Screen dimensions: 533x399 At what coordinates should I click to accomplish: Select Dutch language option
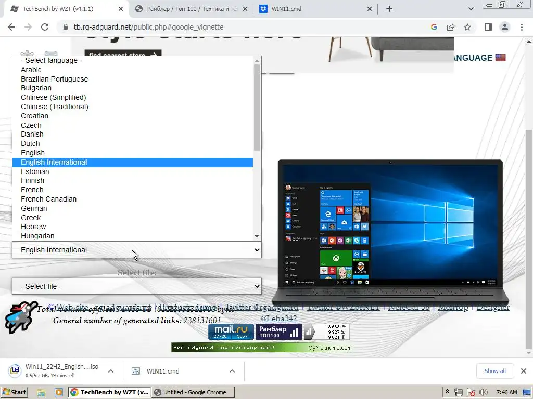coord(133,143)
